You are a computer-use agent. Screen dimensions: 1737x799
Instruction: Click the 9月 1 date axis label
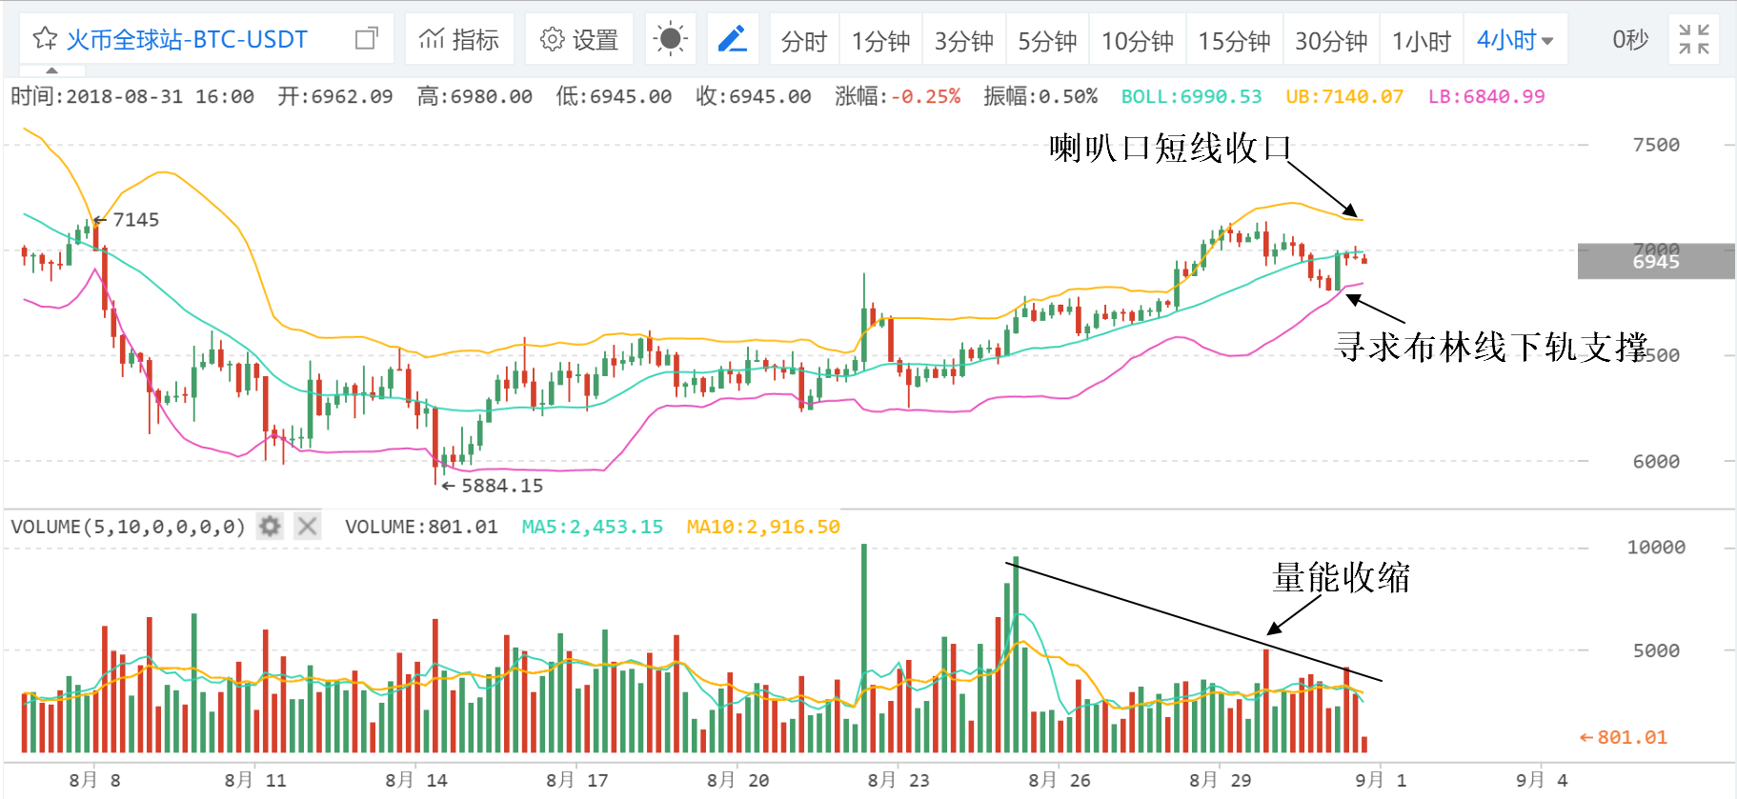(x=1381, y=780)
